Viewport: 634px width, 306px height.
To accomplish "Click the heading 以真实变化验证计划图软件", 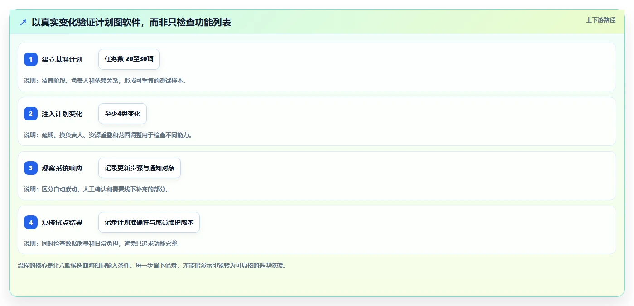I will coord(131,22).
